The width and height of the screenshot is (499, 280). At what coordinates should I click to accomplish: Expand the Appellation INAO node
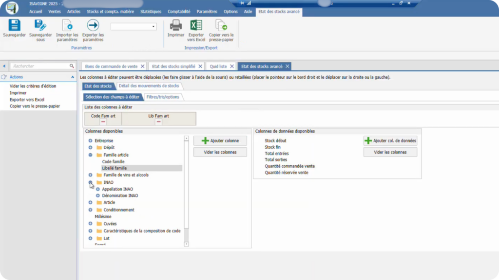tap(98, 189)
